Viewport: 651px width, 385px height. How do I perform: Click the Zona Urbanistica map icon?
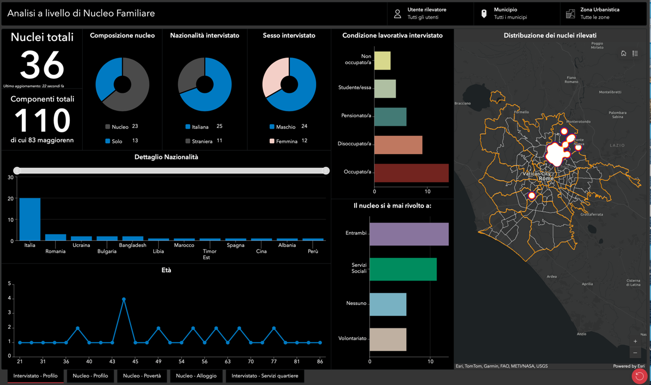pos(571,14)
